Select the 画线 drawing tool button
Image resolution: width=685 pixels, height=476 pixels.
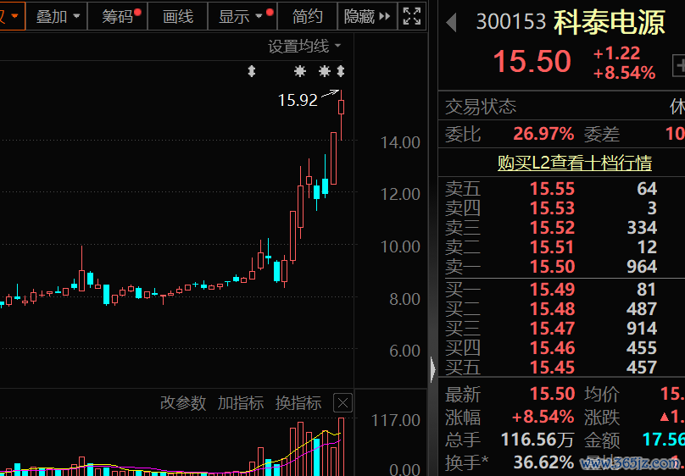178,17
